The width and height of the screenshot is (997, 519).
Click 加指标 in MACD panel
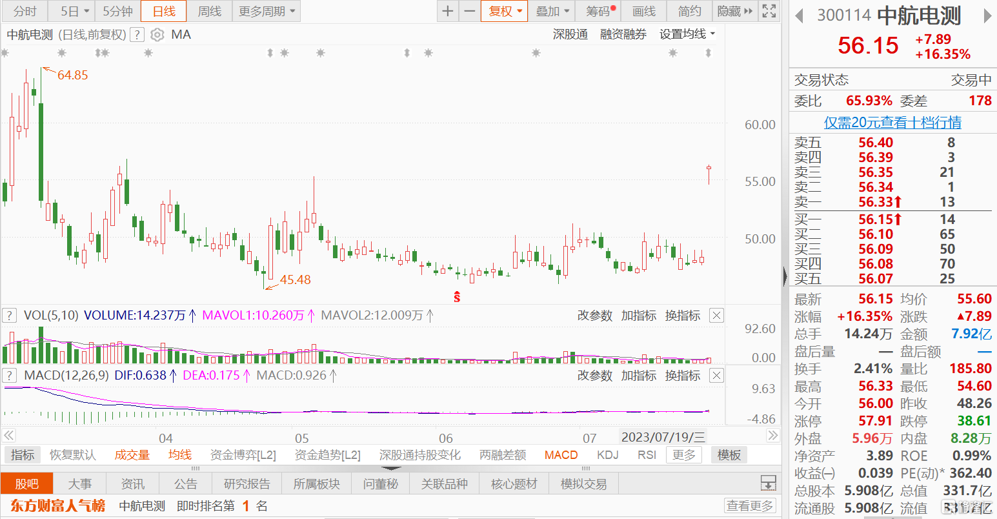(x=639, y=376)
